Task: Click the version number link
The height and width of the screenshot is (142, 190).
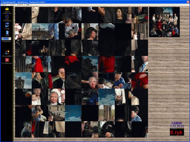Action: click(x=177, y=126)
